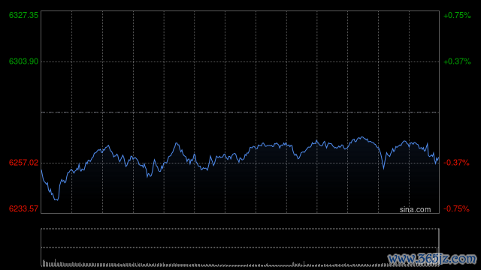This screenshot has height=270, width=481.
Task: Select the +0.37% percentage label
Action: (457, 61)
